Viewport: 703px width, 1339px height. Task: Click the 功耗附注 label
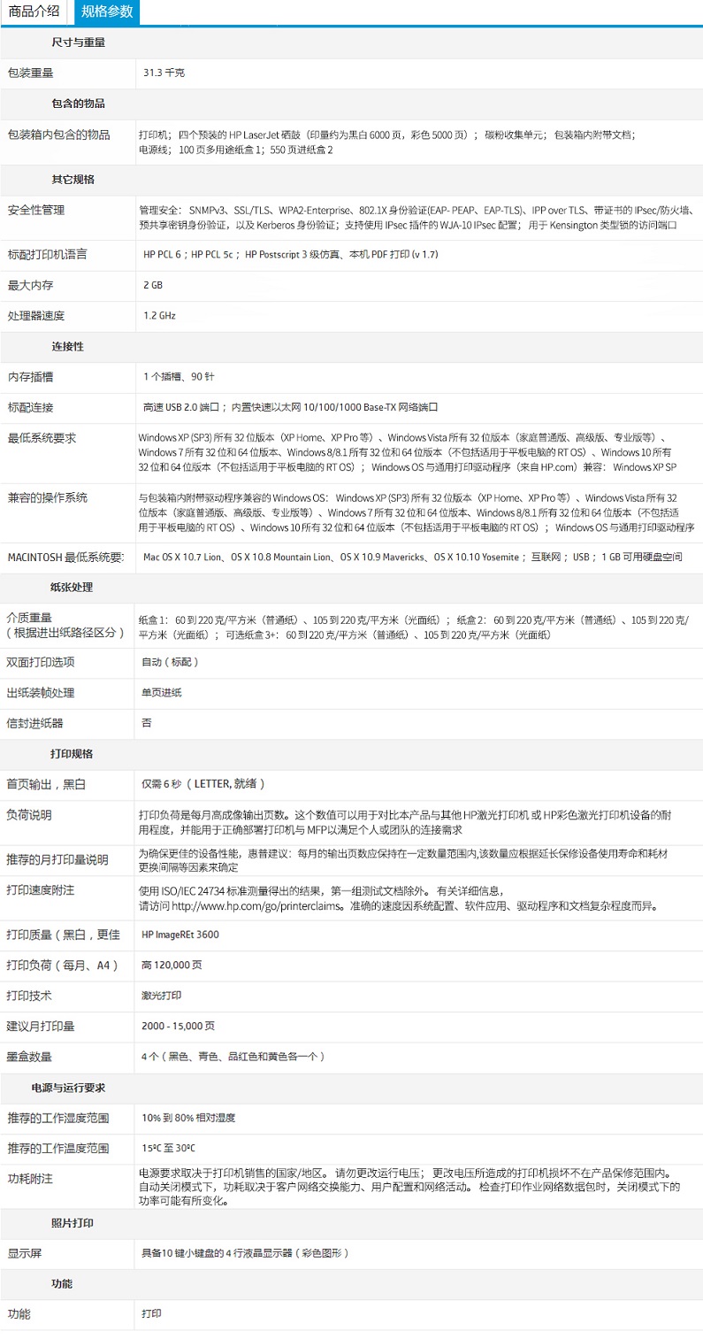click(30, 1179)
